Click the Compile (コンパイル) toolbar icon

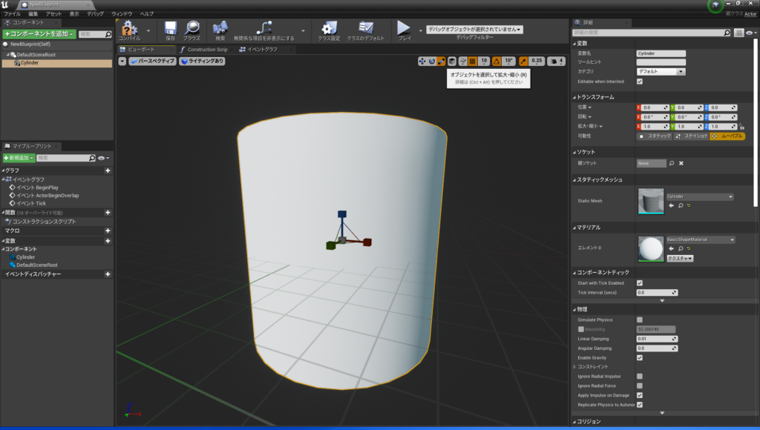pos(130,30)
